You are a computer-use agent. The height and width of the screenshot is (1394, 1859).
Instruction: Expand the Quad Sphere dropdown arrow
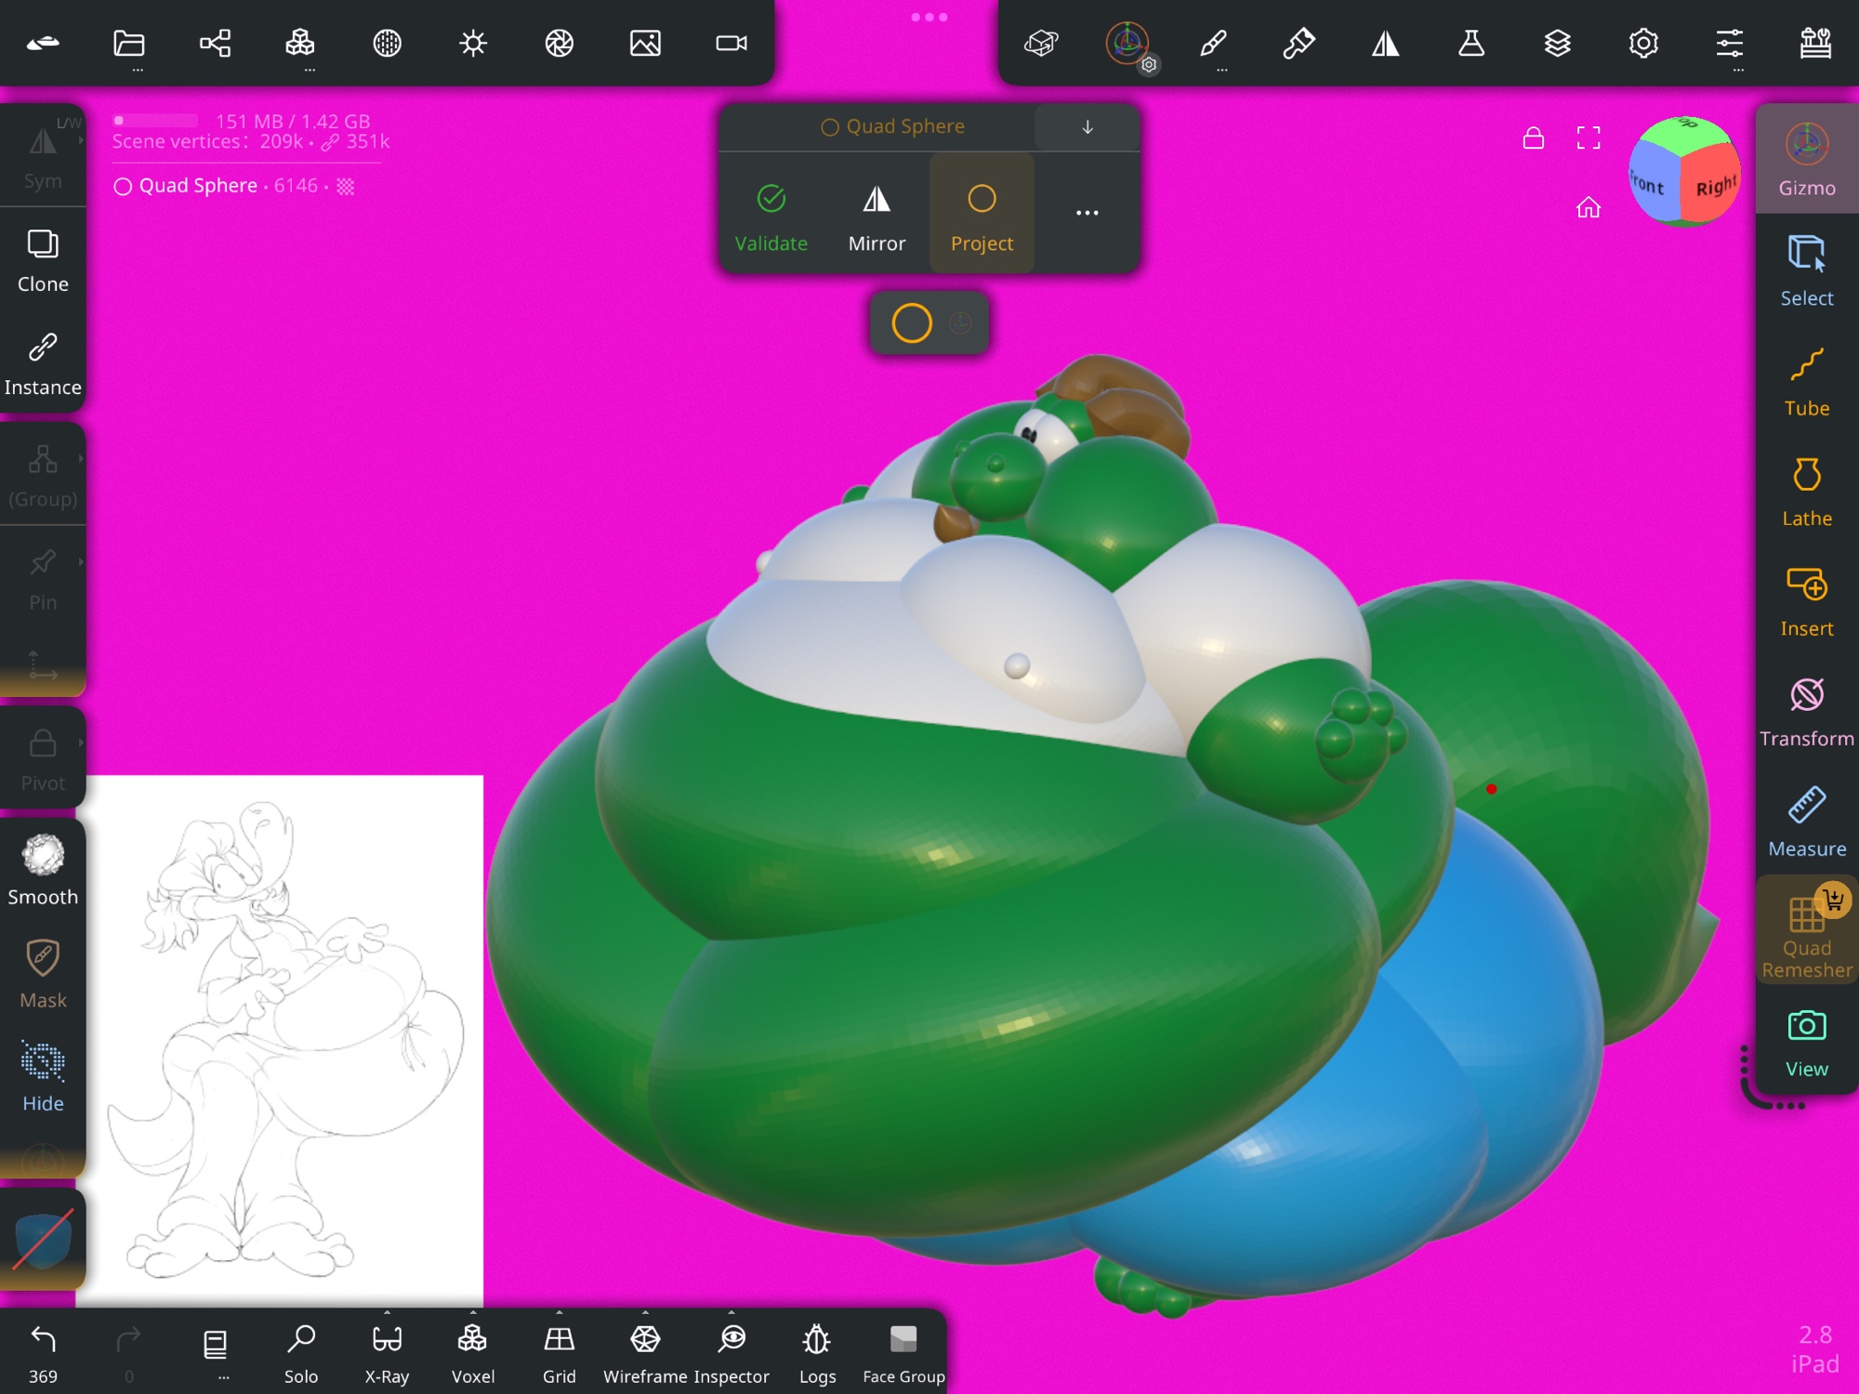tap(1087, 126)
